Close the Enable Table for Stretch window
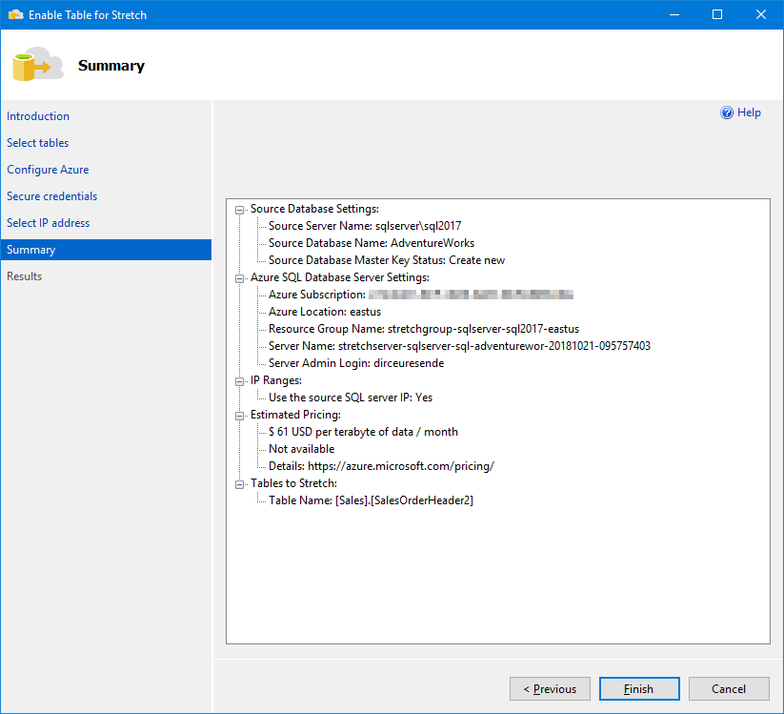 [x=760, y=14]
